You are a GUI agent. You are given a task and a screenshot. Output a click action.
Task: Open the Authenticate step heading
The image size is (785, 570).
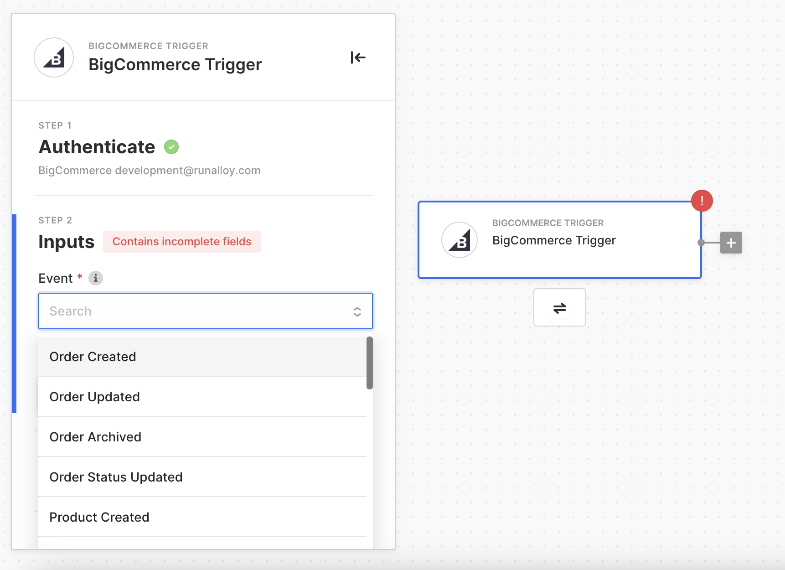coord(97,147)
